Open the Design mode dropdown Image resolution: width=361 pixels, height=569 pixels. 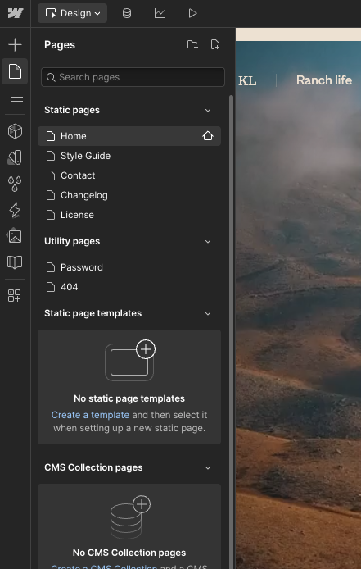click(x=73, y=13)
